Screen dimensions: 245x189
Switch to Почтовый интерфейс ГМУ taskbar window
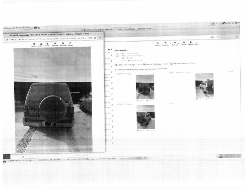(x=135, y=158)
